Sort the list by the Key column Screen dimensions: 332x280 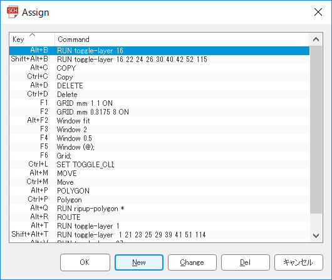coord(32,39)
